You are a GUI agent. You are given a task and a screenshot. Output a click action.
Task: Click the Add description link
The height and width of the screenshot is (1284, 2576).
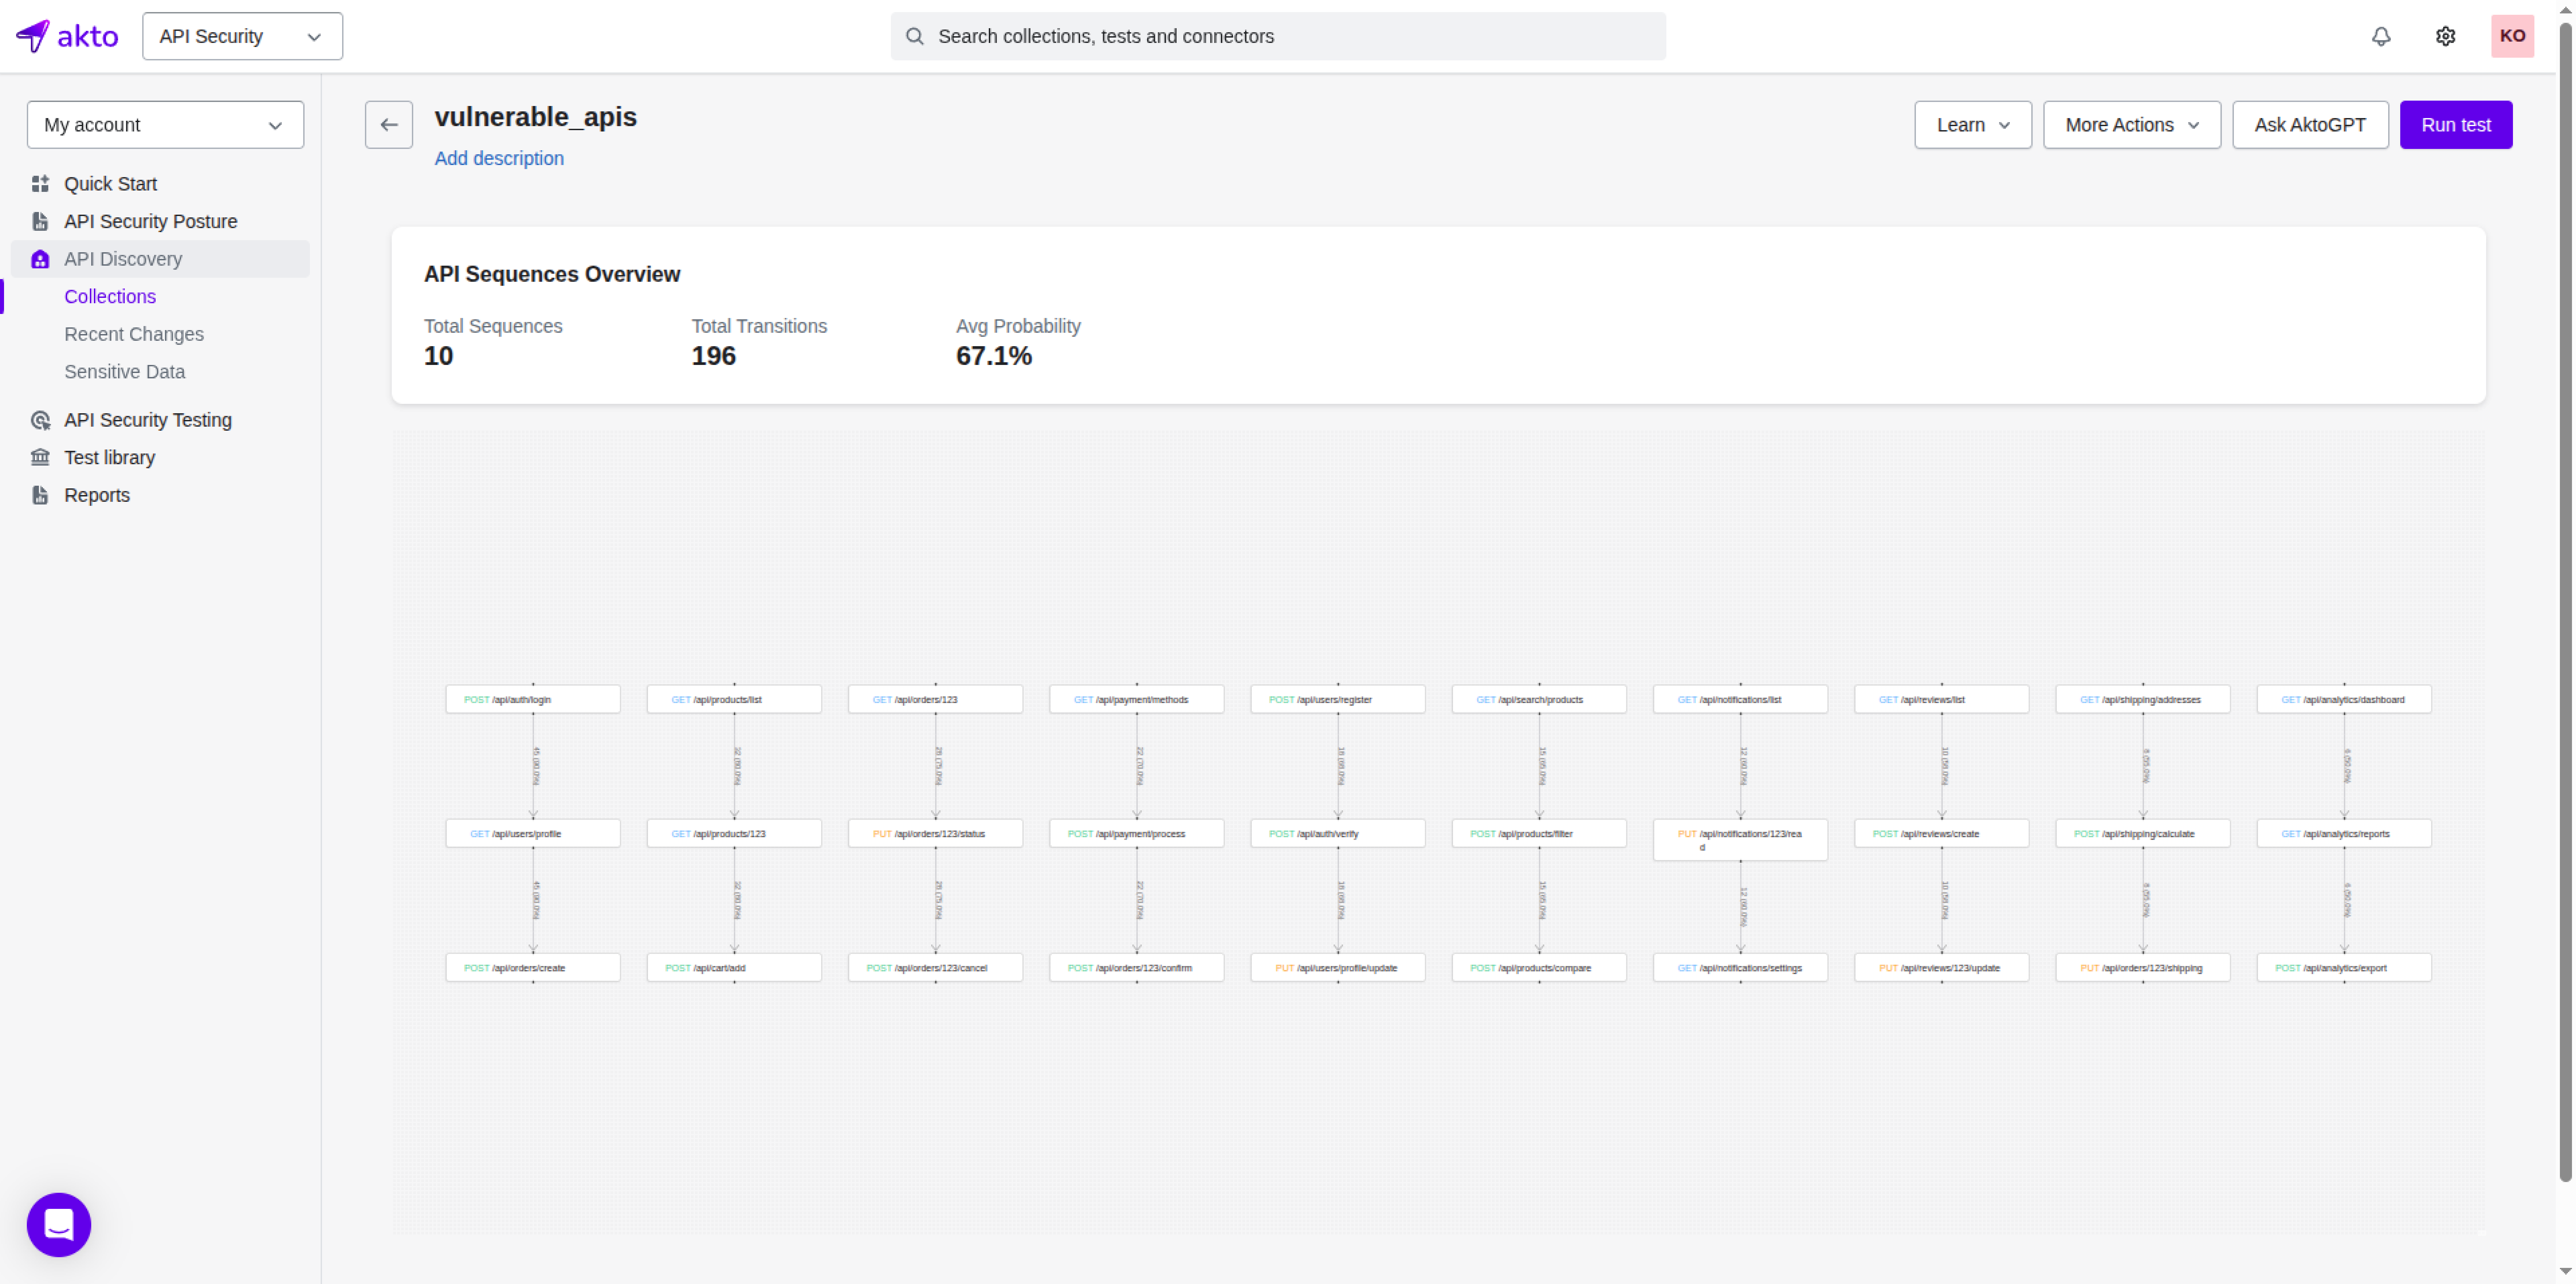click(x=499, y=158)
